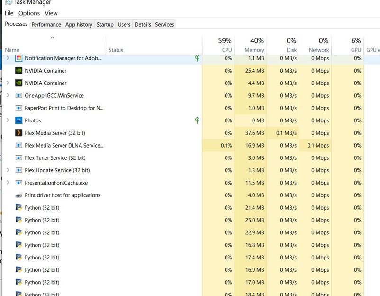This screenshot has height=296, width=380.
Task: Open the File menu
Action: 9,13
